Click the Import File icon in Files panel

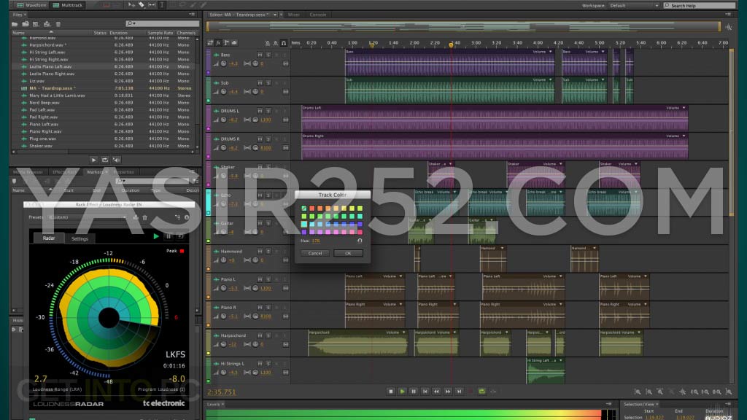[x=26, y=24]
